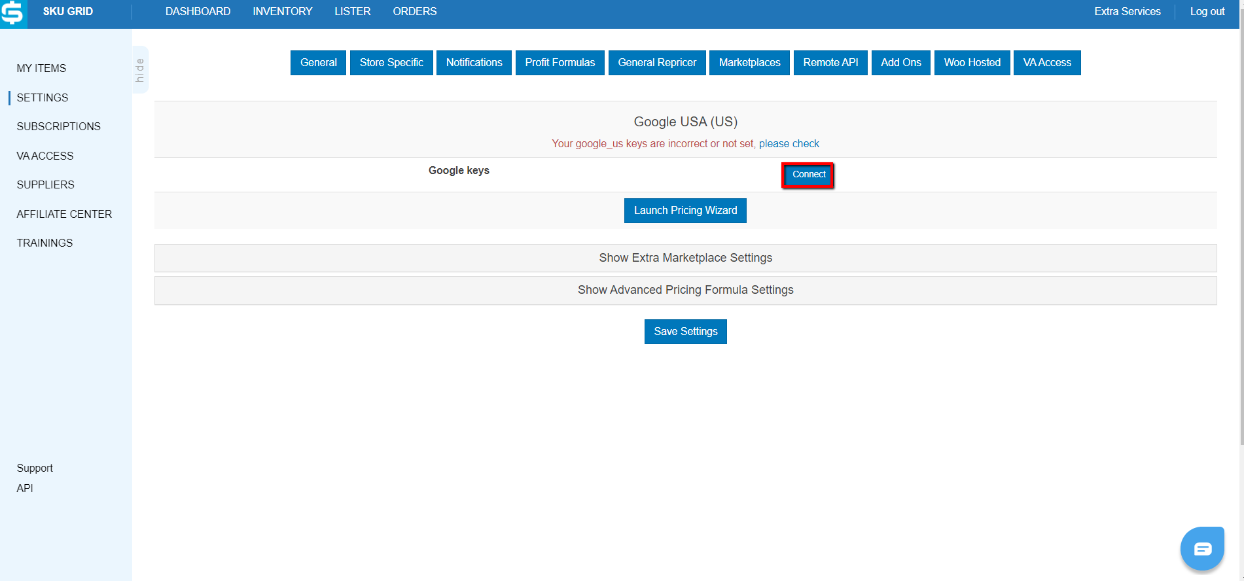Screen dimensions: 1244x581
Task: Open the Remote API tab
Action: [830, 63]
